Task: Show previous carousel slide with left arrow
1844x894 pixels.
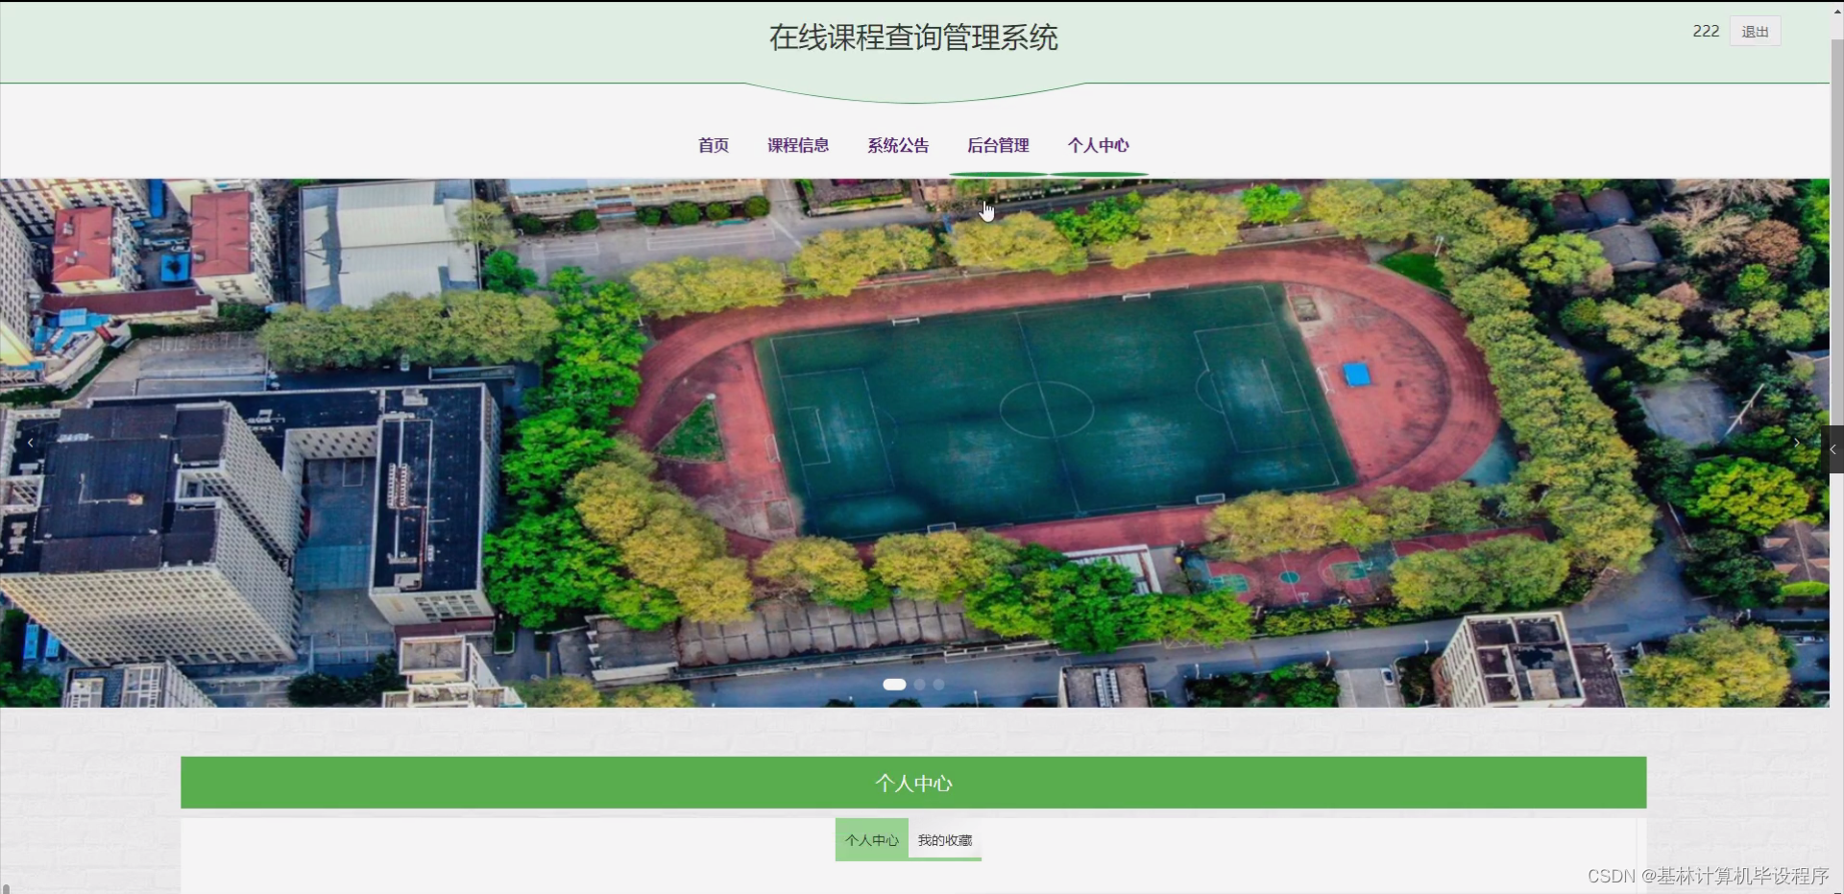Action: tap(31, 443)
